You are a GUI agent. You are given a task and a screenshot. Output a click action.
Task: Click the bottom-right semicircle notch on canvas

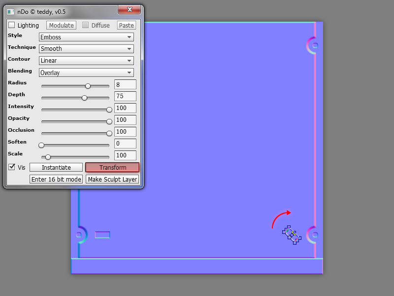(x=312, y=235)
